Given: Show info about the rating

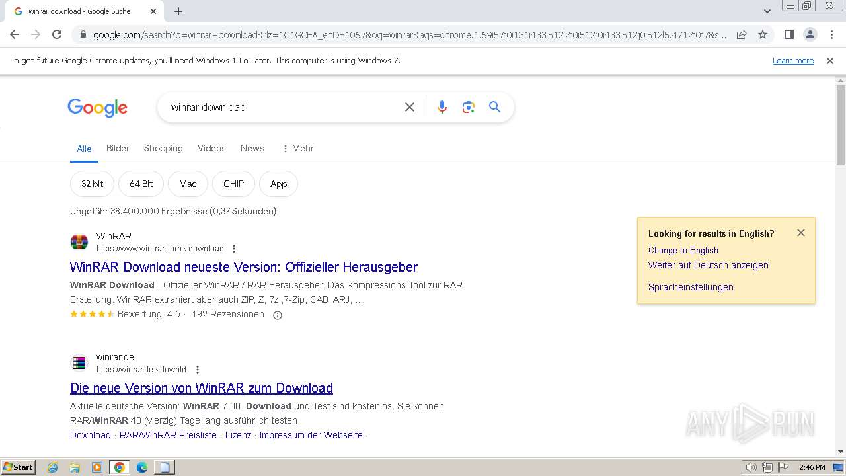Looking at the screenshot, I should coord(278,315).
